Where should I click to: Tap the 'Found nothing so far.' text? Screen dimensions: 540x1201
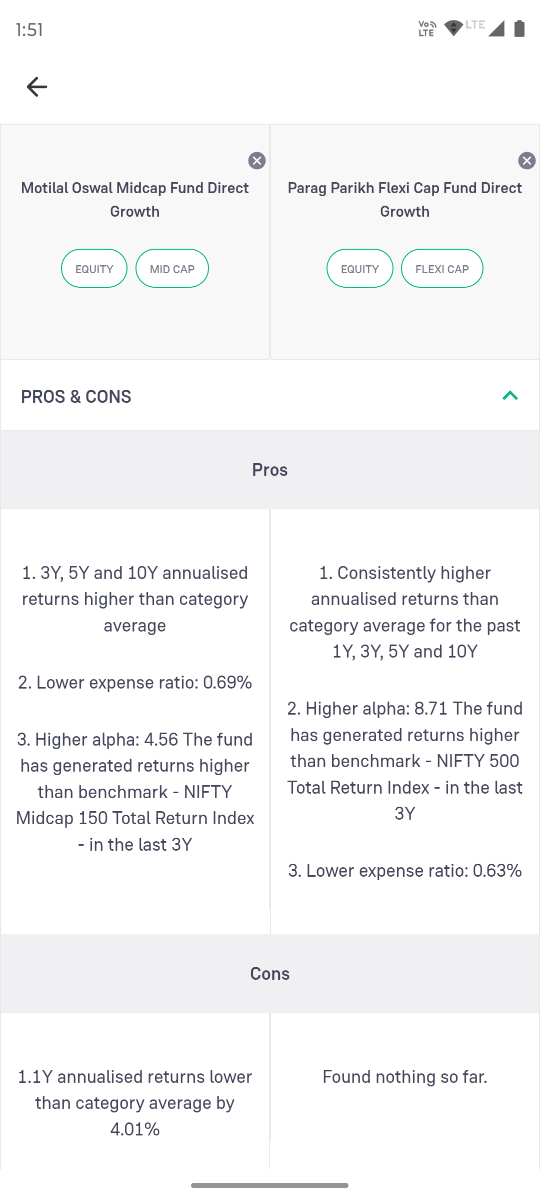[405, 1077]
